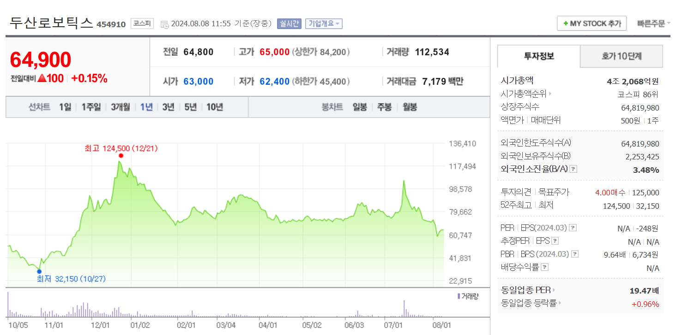Open the 투자의견 link
Viewport: 676px width, 335px height.
pos(517,192)
